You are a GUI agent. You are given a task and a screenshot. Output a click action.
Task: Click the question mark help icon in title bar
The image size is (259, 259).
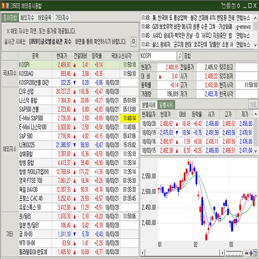point(7,6)
